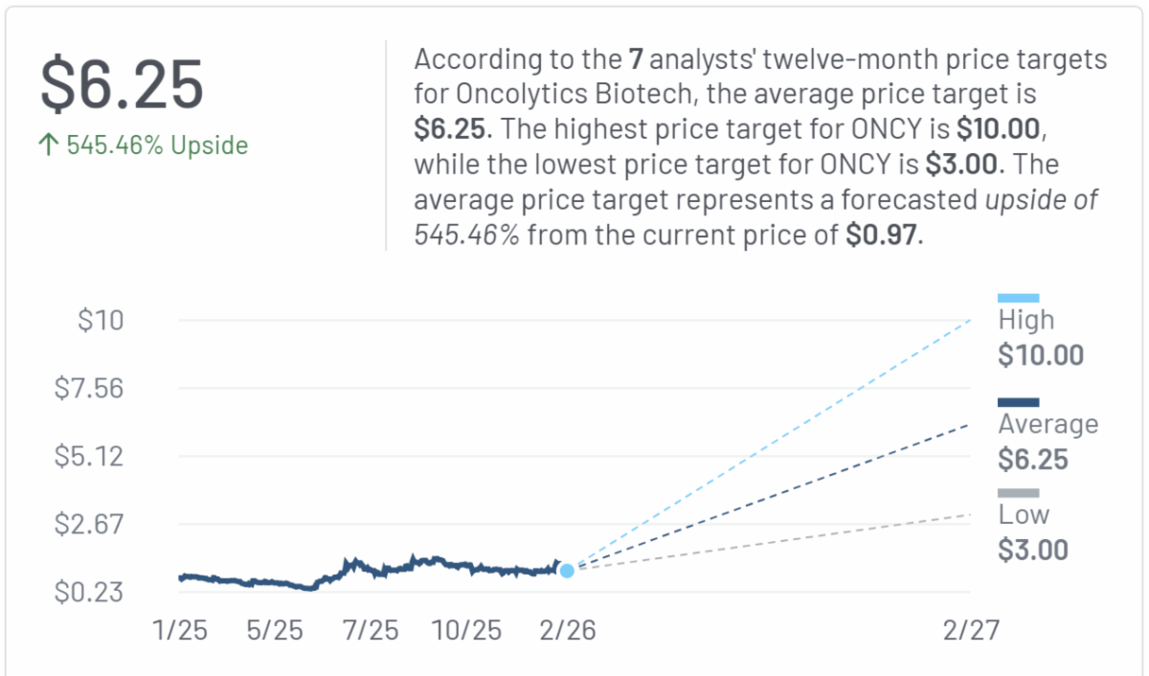Click the green upside arrow icon

coord(50,146)
